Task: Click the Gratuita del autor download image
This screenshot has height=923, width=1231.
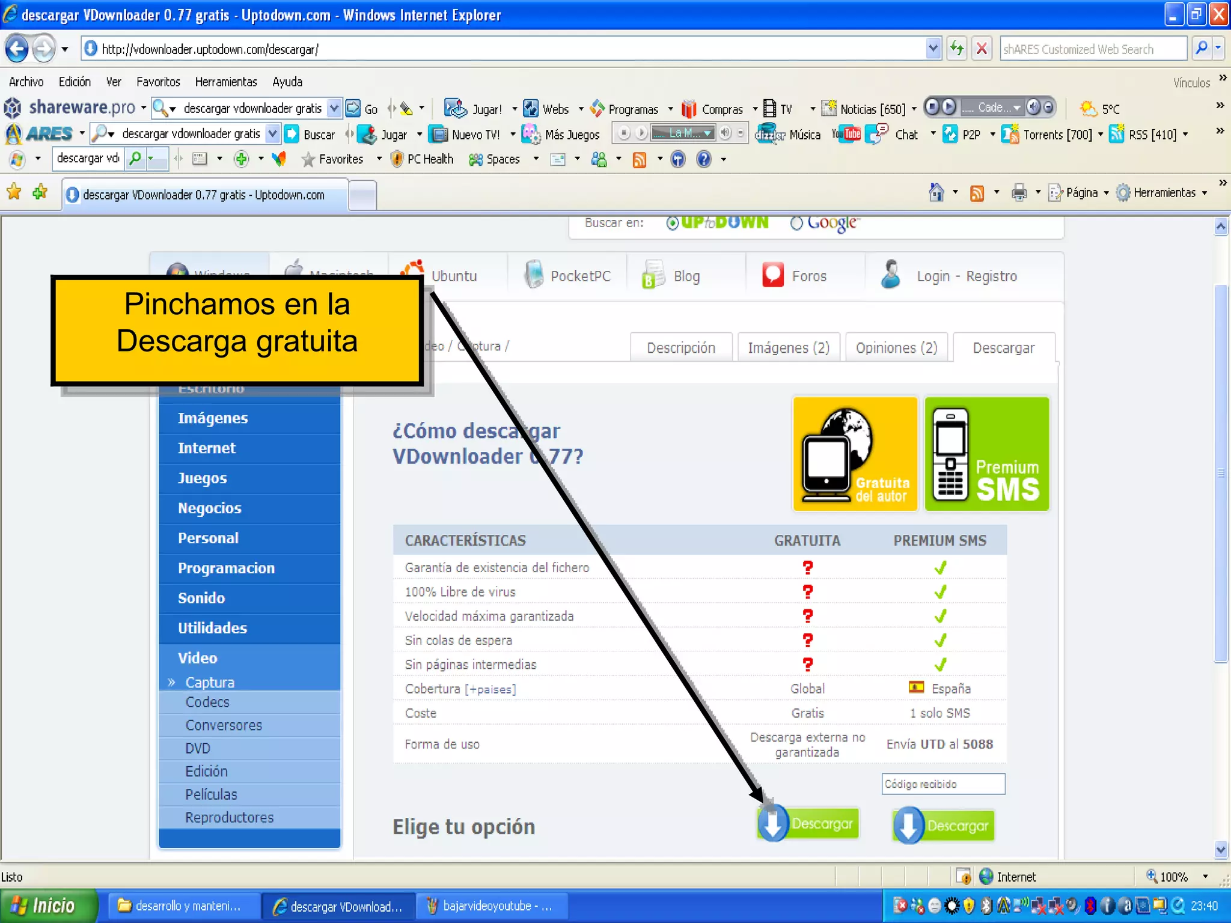Action: [x=855, y=454]
